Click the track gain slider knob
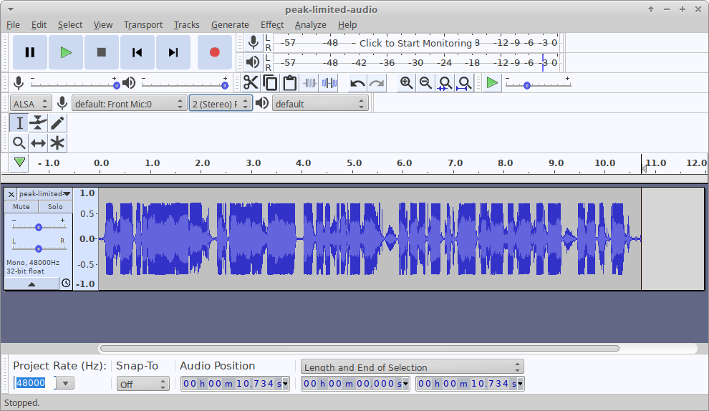This screenshot has height=411, width=709. coord(39,227)
